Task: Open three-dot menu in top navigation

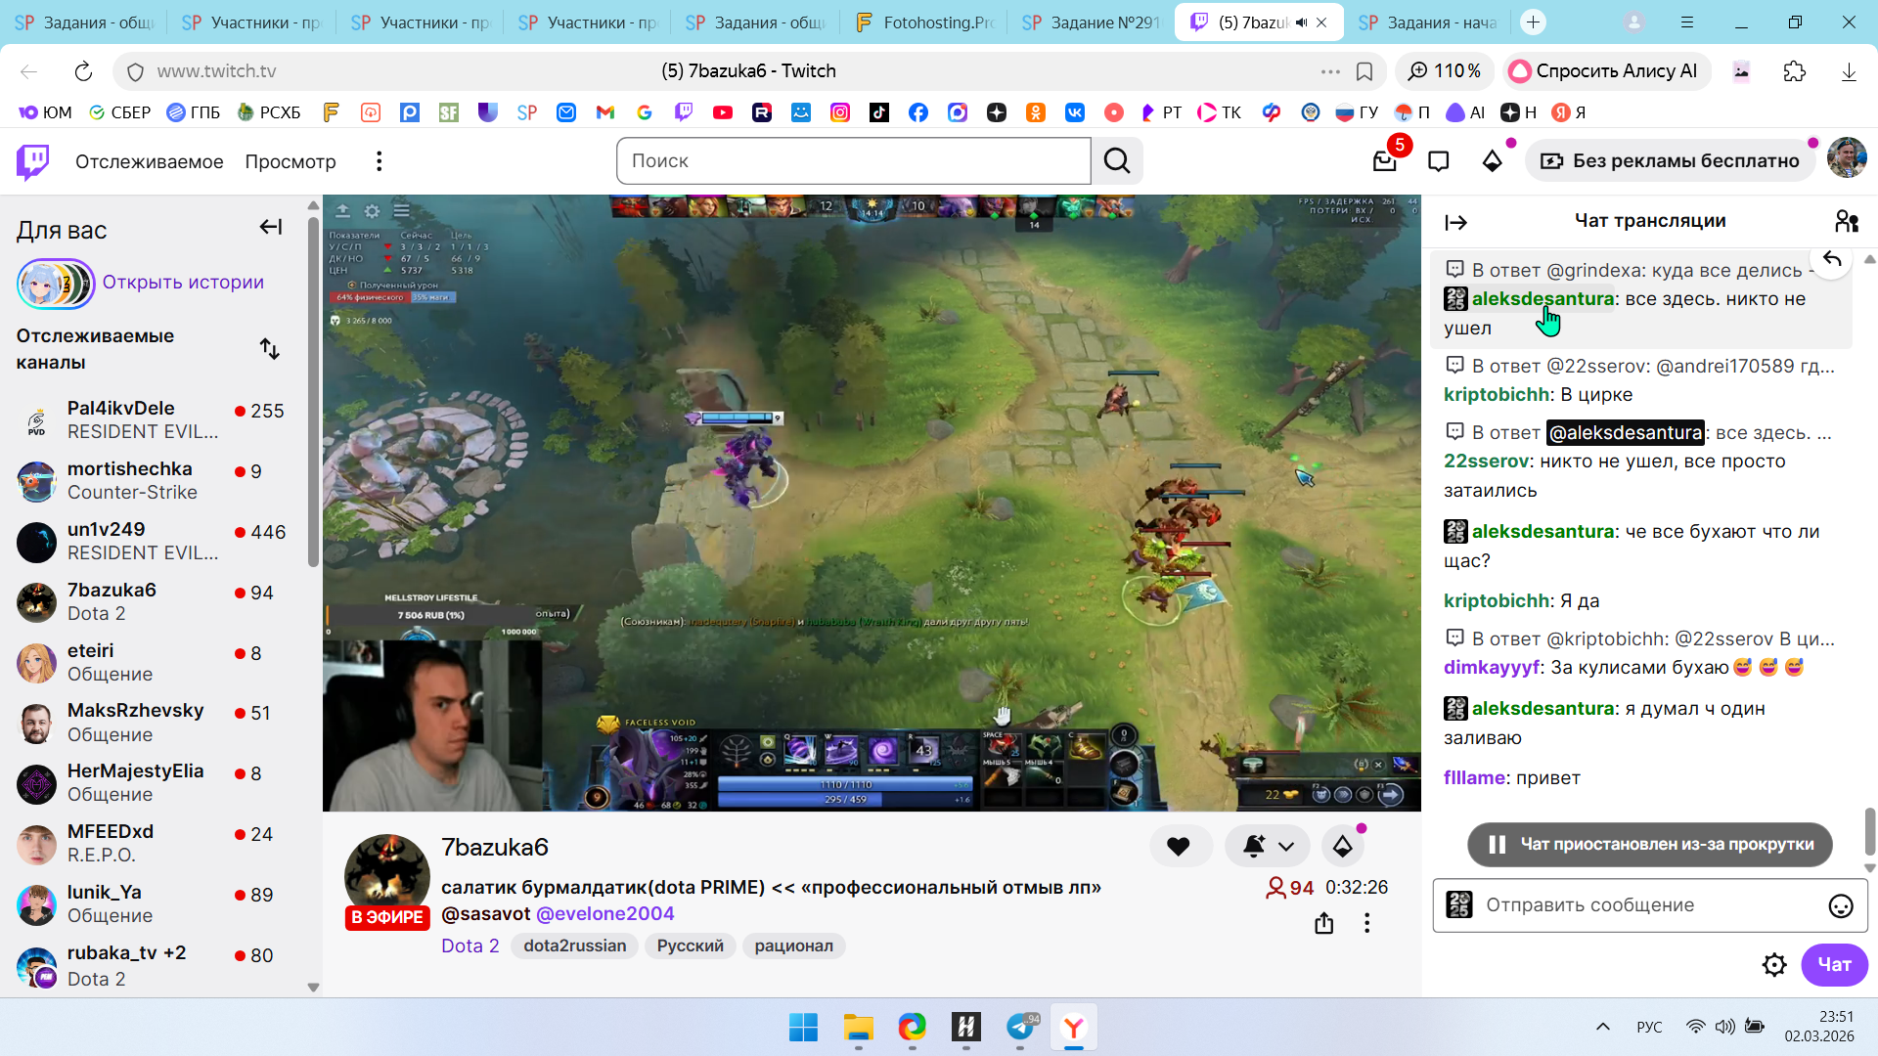Action: click(x=380, y=161)
